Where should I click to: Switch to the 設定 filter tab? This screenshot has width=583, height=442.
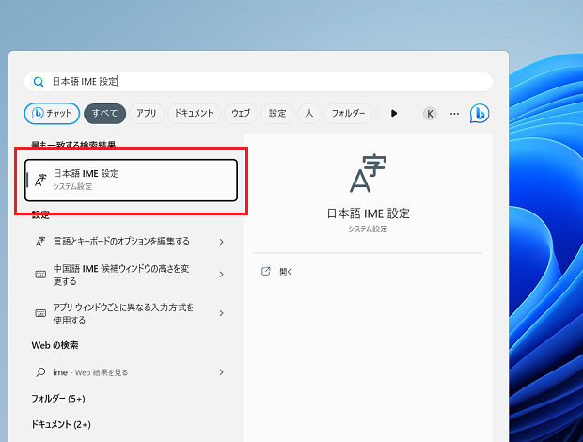(x=277, y=114)
